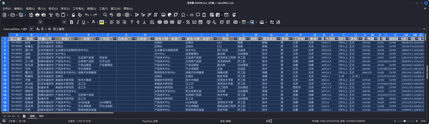Run the spelling check
This screenshot has width=429, height=124.
[112, 15]
